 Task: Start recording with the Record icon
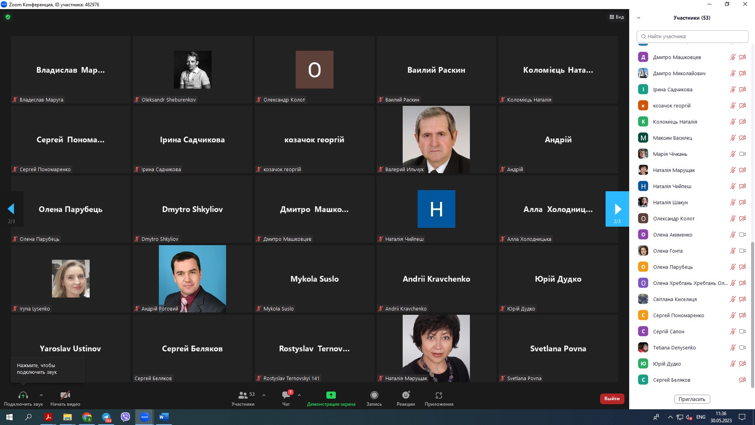coord(374,395)
